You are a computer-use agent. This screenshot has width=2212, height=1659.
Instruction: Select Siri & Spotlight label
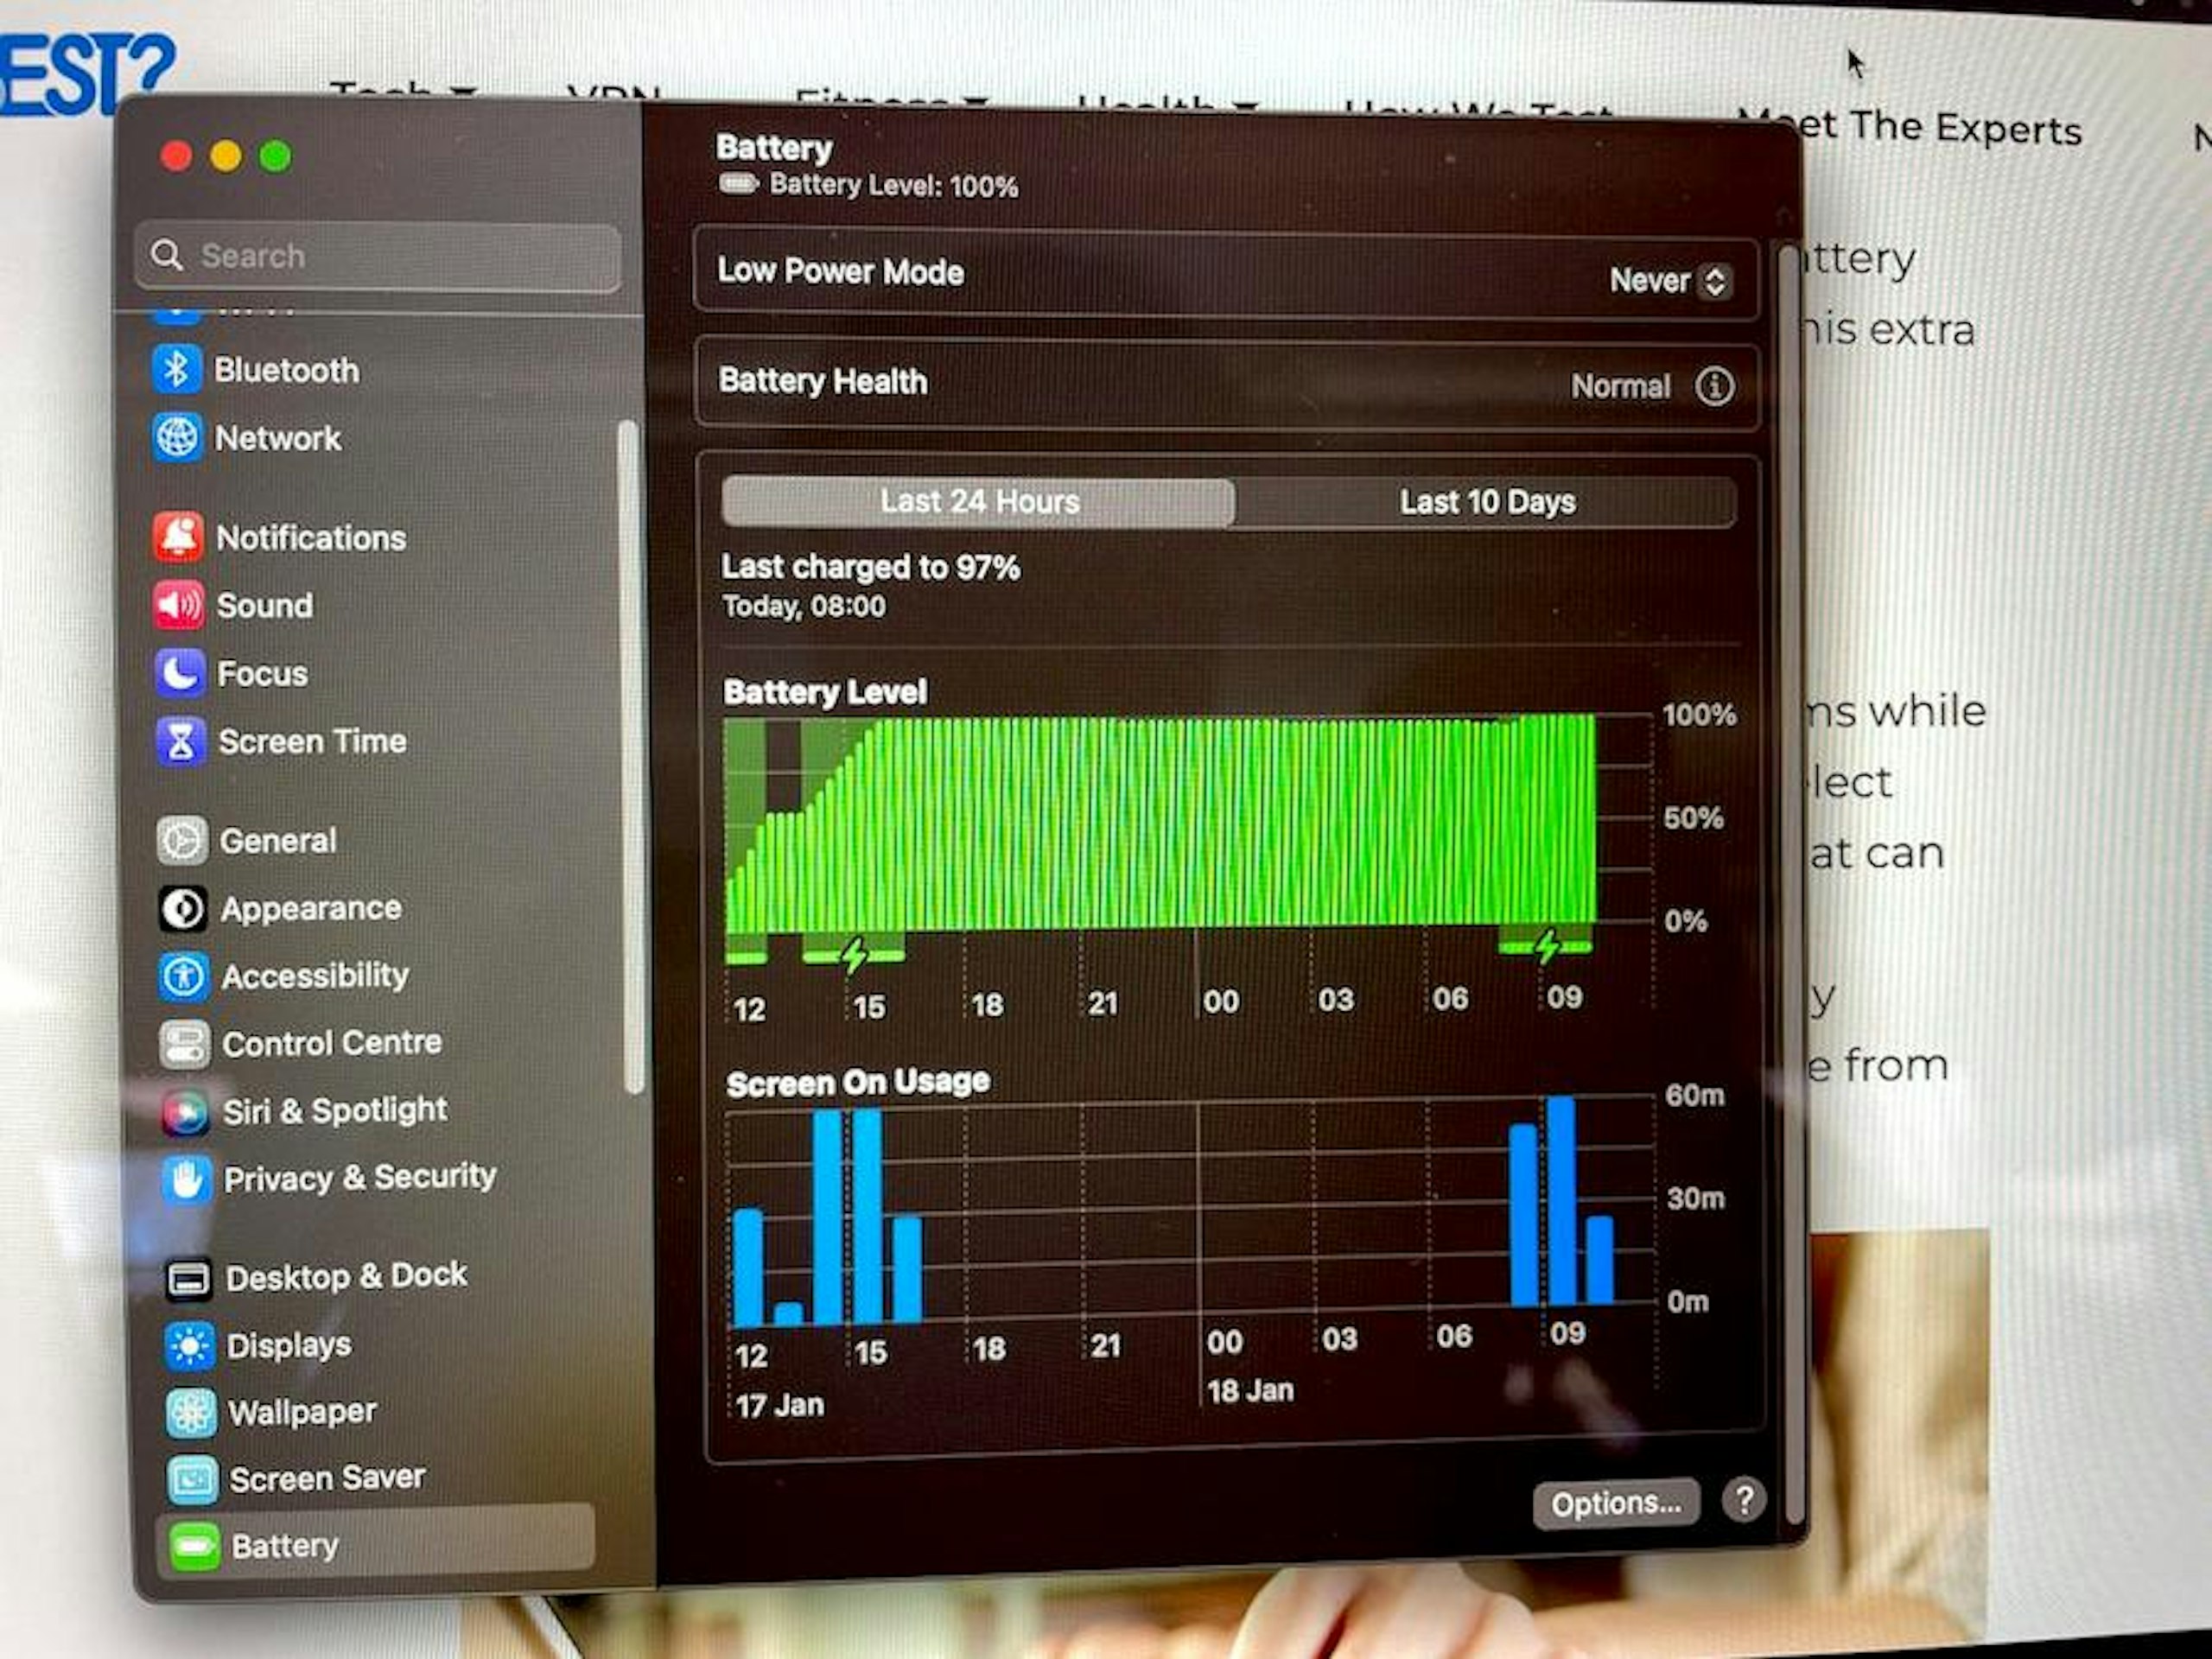point(335,1110)
